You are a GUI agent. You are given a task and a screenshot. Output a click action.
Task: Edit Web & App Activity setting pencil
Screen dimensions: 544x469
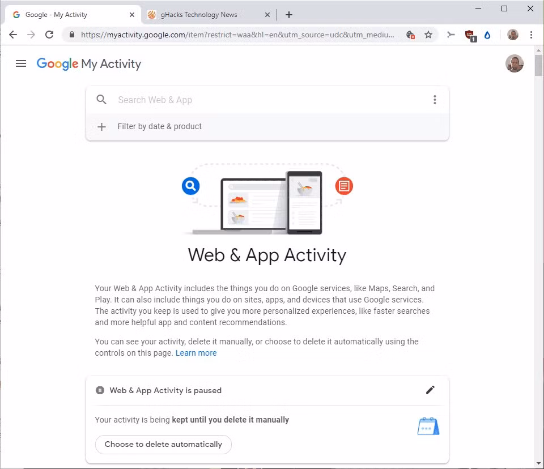pyautogui.click(x=430, y=390)
